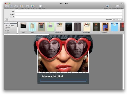Select the Vacation template category

click(7, 33)
